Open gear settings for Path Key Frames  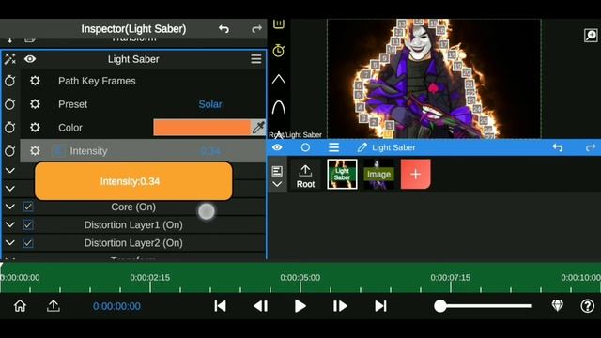tap(35, 81)
